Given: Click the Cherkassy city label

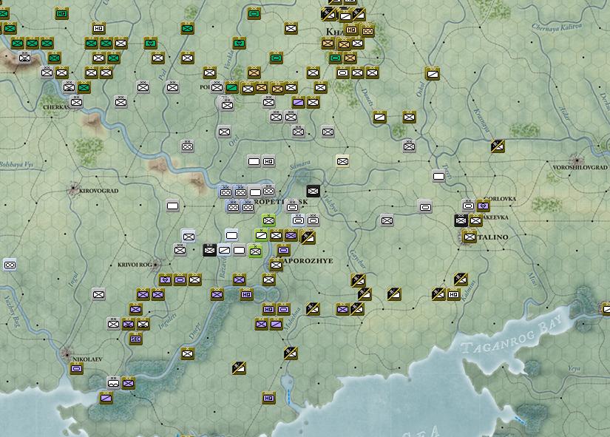Looking at the screenshot, I should click(x=57, y=107).
